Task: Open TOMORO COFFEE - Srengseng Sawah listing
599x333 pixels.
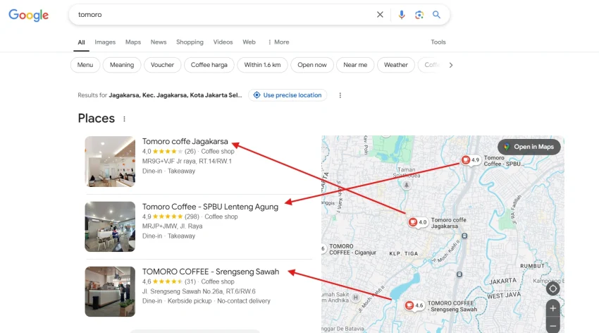Action: click(211, 272)
